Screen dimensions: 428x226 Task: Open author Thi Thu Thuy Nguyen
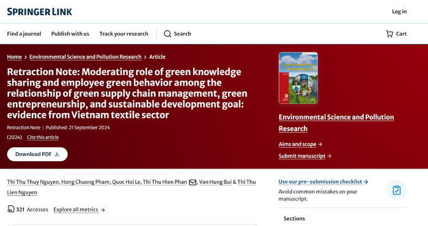tap(33, 182)
